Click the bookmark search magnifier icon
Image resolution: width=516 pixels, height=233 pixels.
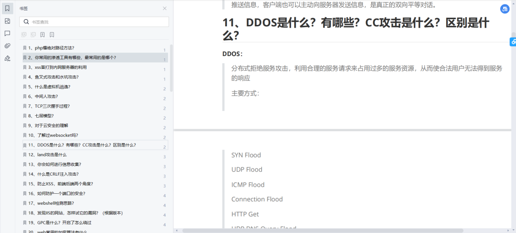click(26, 22)
